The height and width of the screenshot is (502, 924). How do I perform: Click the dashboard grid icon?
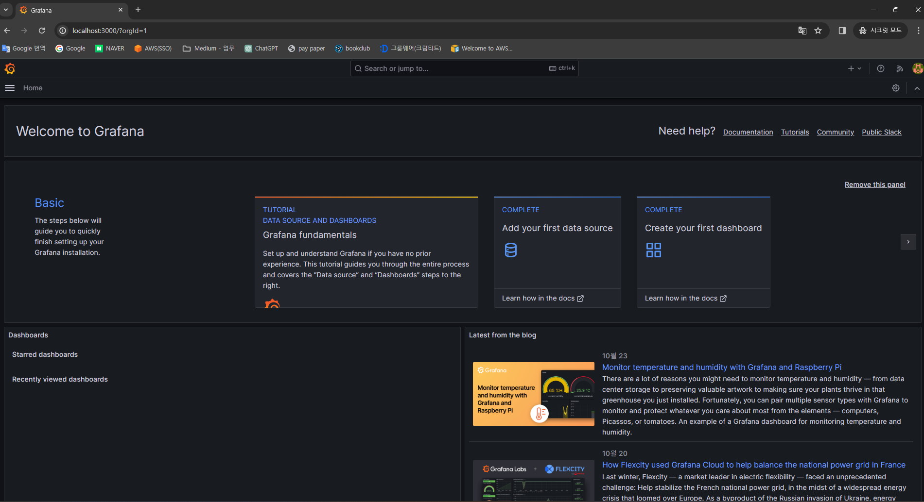[653, 250]
